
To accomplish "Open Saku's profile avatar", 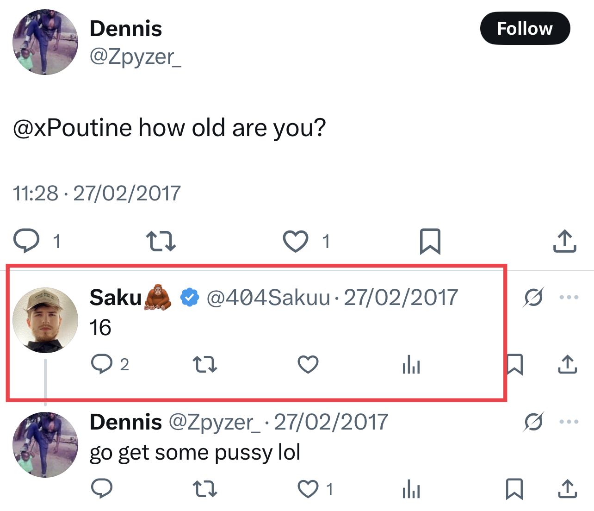I will [45, 320].
